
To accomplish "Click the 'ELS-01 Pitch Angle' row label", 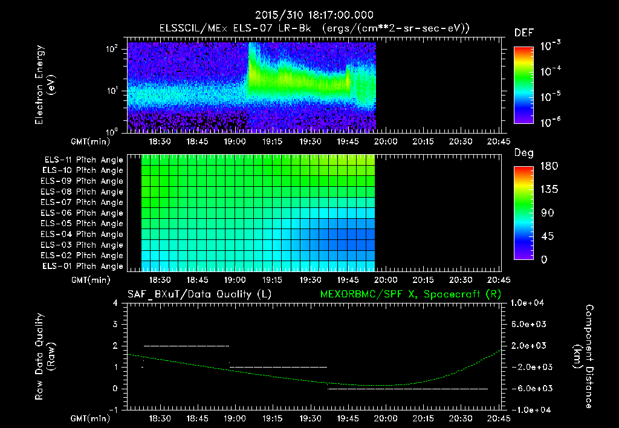I will click(x=82, y=266).
